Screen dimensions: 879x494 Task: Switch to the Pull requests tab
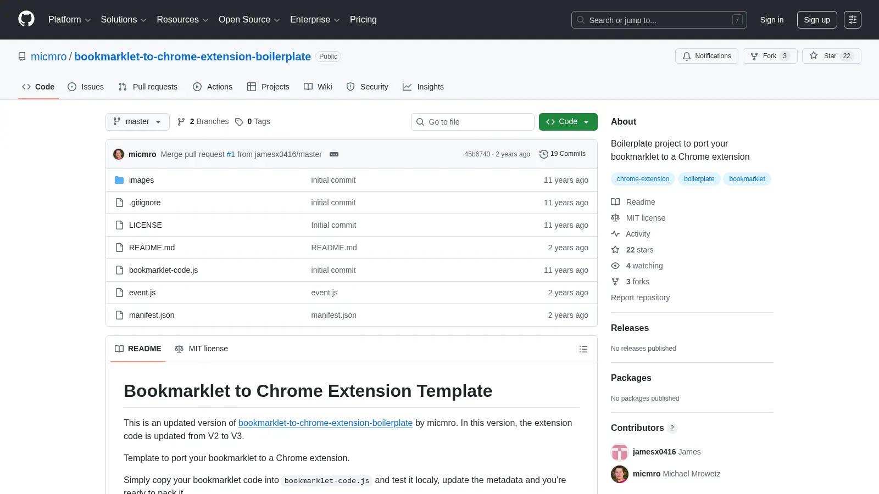[148, 87]
